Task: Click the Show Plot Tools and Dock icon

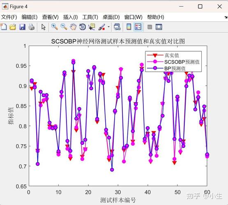Action: [x=159, y=27]
